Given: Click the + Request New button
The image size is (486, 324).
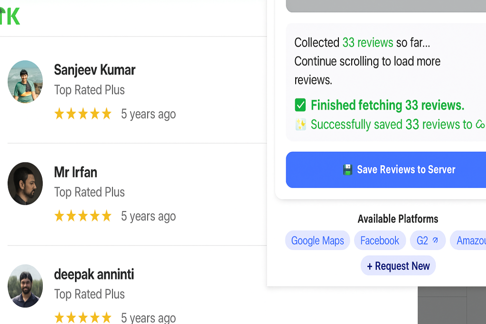Looking at the screenshot, I should (398, 266).
